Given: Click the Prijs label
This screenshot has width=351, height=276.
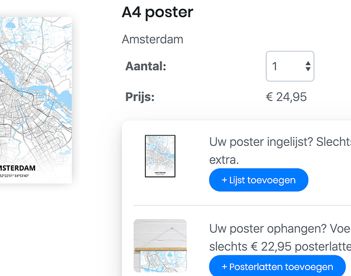Looking at the screenshot, I should (x=140, y=97).
